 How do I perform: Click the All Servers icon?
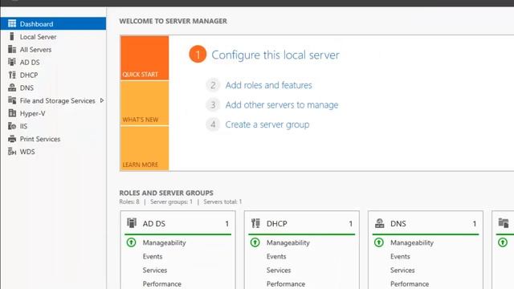(x=12, y=49)
